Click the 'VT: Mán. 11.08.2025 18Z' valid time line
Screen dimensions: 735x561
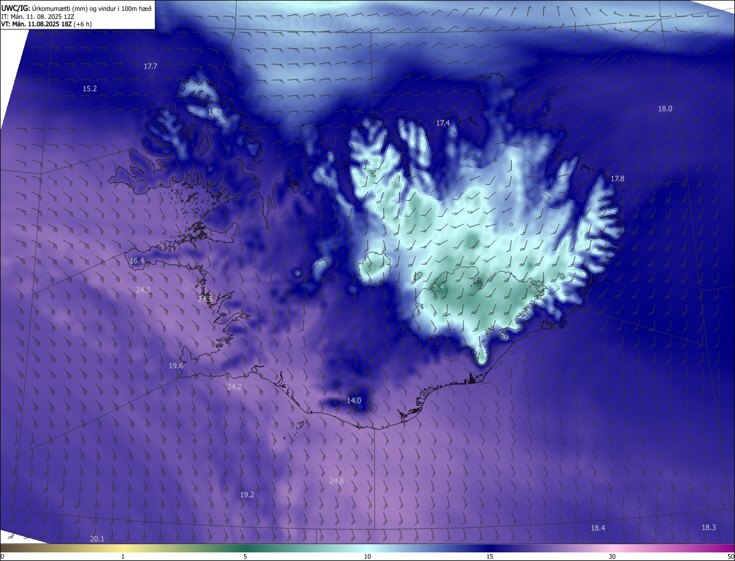click(38, 24)
